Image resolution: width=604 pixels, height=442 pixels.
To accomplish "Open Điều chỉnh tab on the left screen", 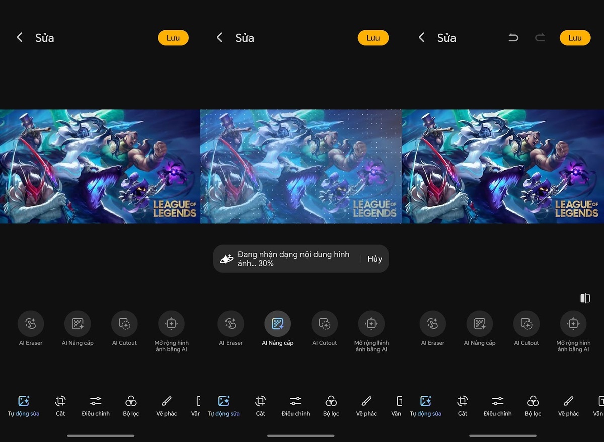I will (96, 406).
